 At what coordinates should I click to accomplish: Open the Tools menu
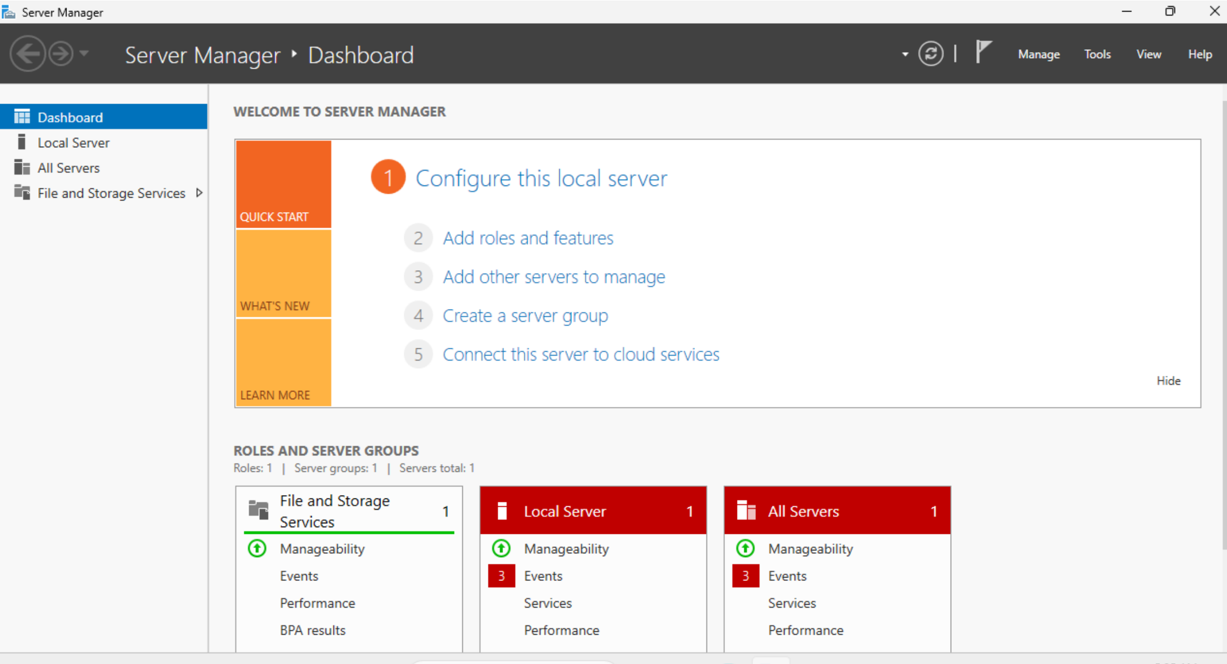[x=1097, y=54]
